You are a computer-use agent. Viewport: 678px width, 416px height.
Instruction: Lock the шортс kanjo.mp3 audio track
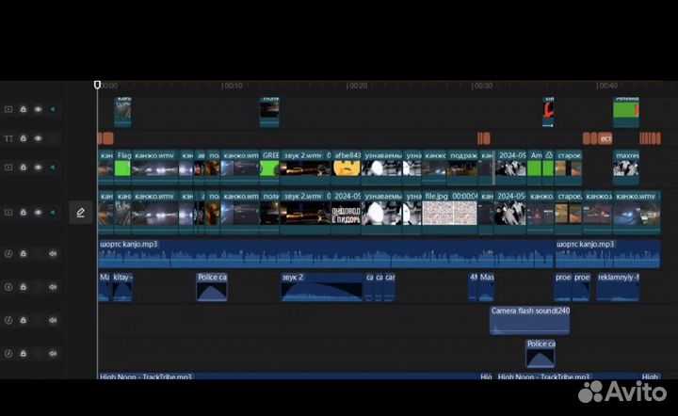point(24,253)
